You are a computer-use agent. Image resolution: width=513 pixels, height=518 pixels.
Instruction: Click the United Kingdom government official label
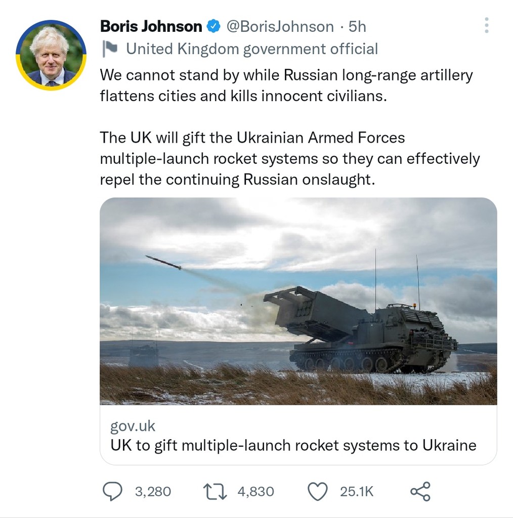click(251, 49)
